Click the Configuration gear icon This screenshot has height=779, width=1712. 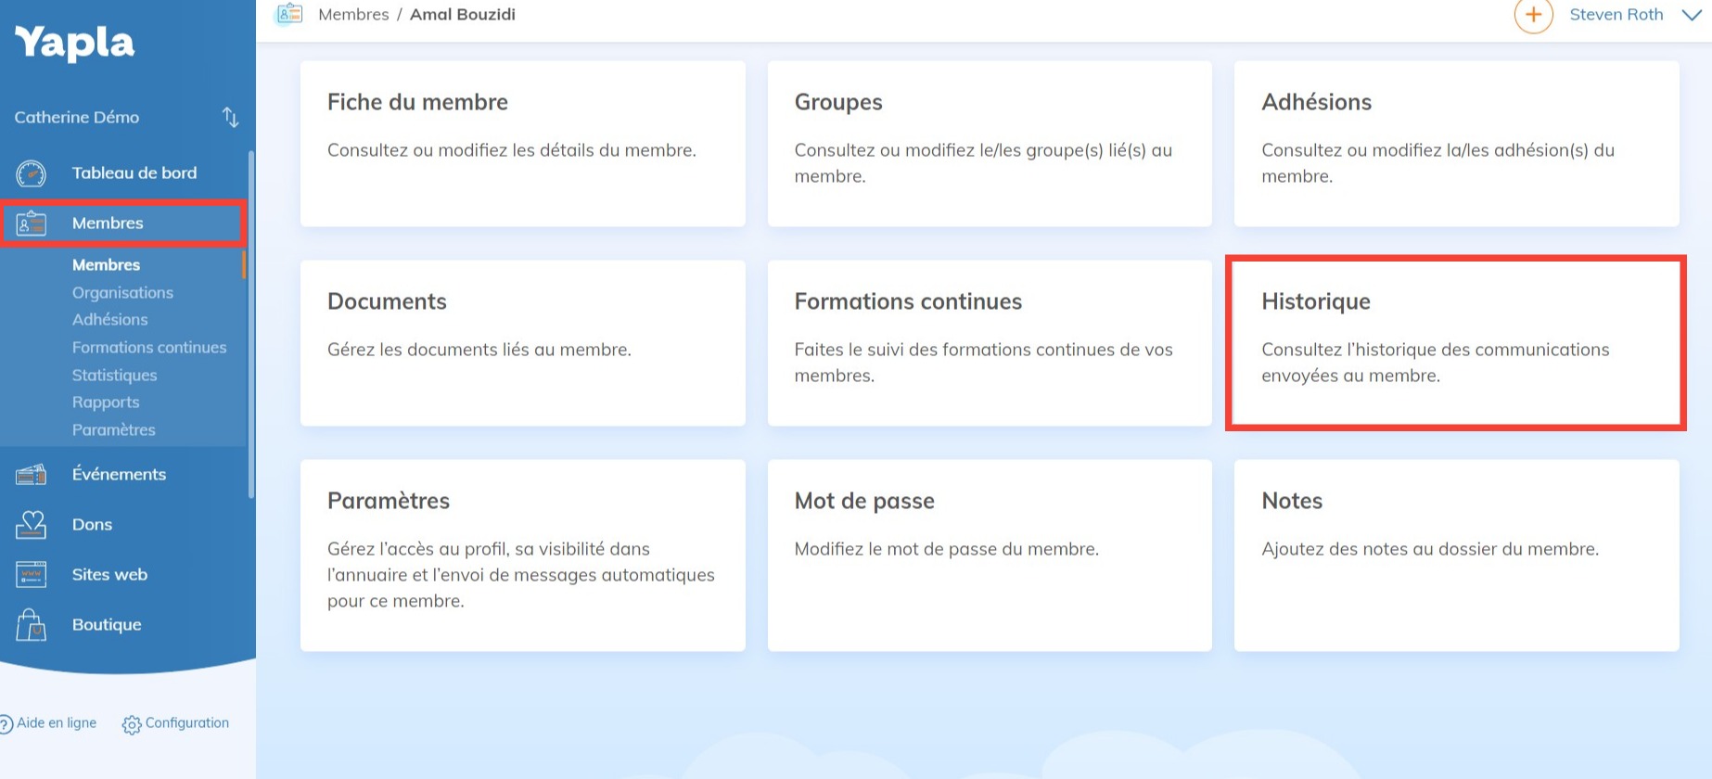pyautogui.click(x=132, y=724)
